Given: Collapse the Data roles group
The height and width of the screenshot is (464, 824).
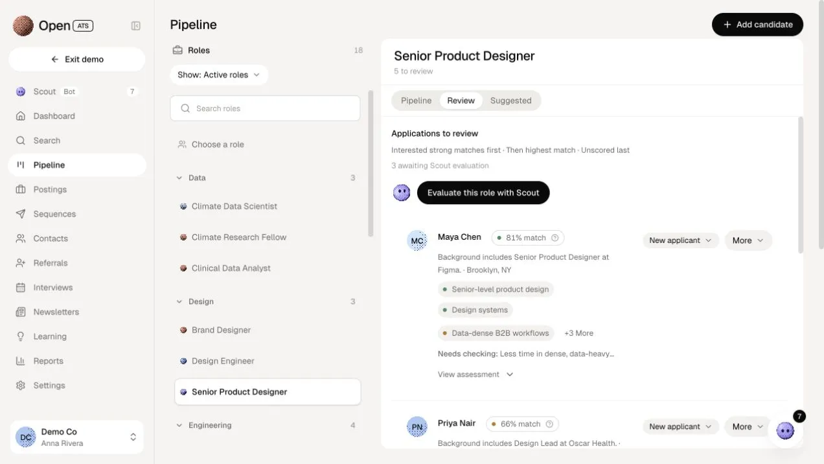Looking at the screenshot, I should [179, 178].
